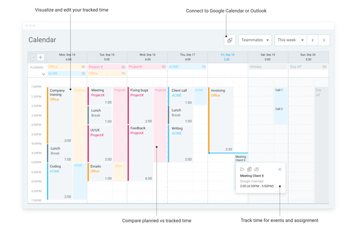Open the Teammates dropdown
Image resolution: width=346 pixels, height=229 pixels.
(x=255, y=40)
